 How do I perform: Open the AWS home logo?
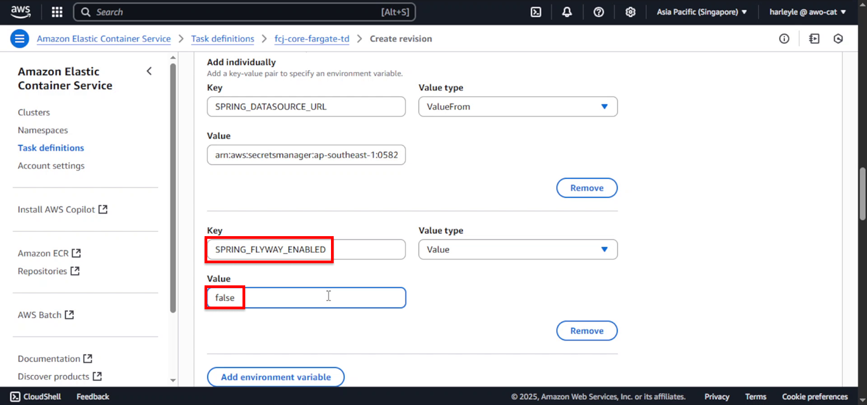click(21, 12)
